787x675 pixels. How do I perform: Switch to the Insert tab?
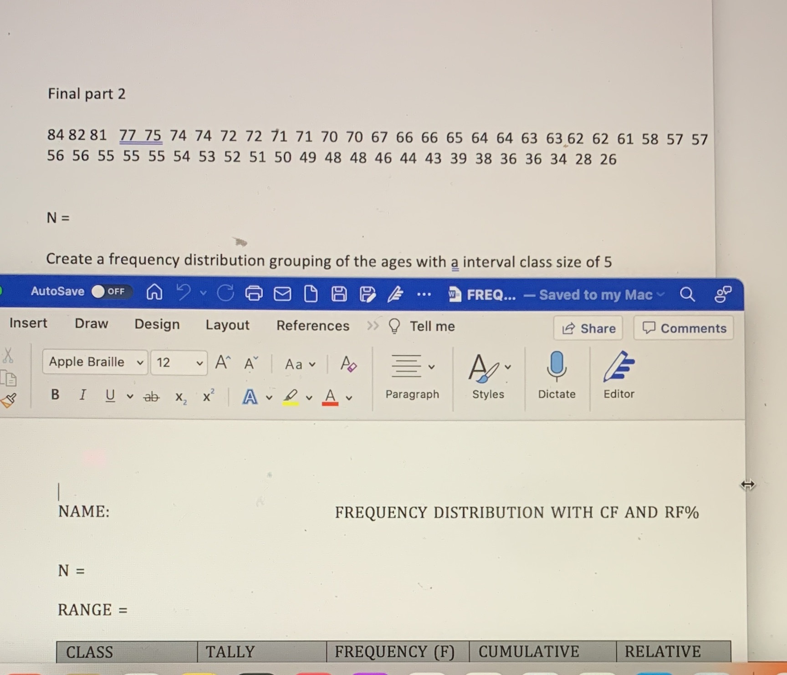point(27,323)
